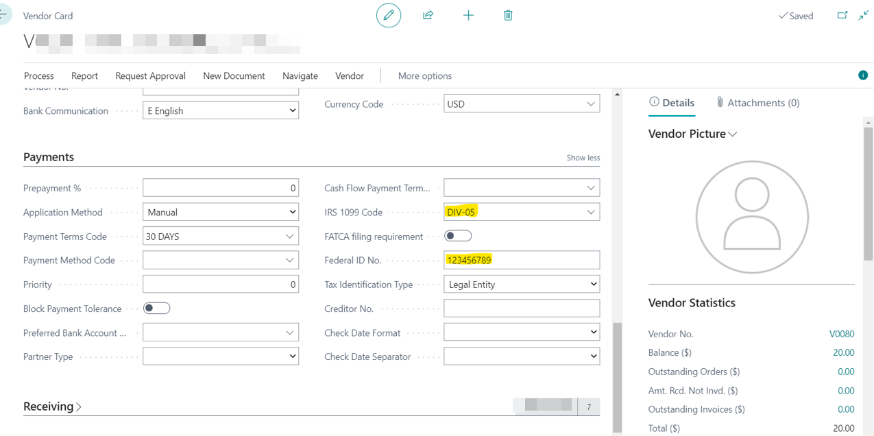Click the share icon in header
This screenshot has width=874, height=436.
428,15
